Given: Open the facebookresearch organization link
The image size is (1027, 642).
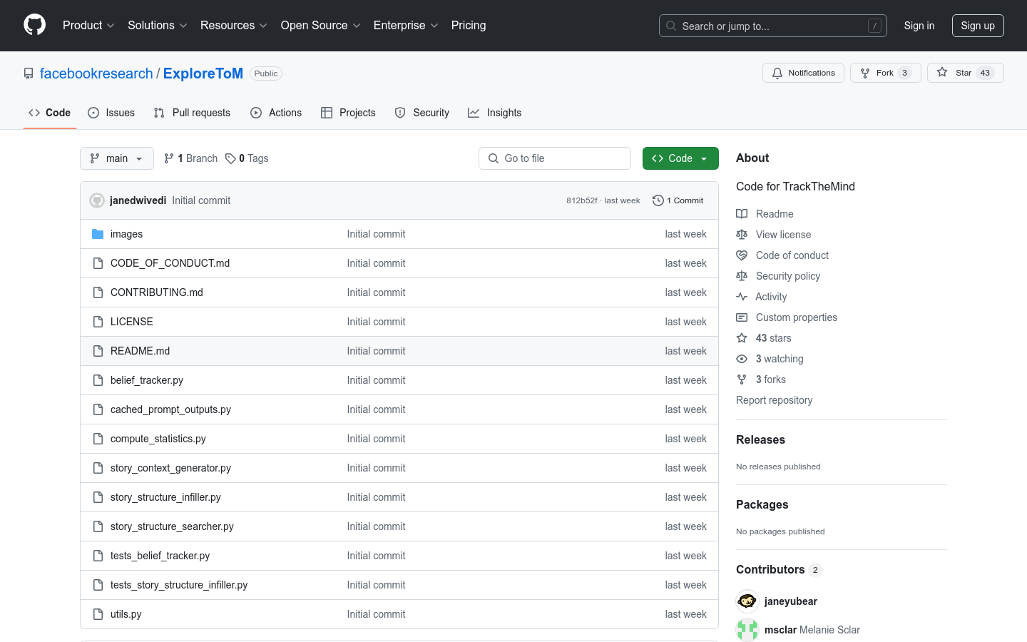Looking at the screenshot, I should click(x=96, y=73).
